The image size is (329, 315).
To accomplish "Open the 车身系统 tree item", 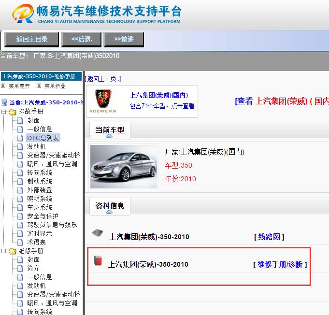I will point(40,207).
